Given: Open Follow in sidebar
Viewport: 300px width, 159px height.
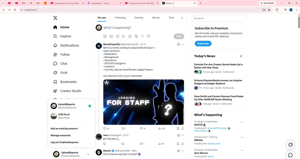Looking at the screenshot, I should pos(61,54).
